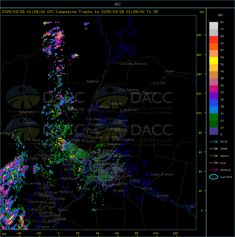
Task: Click the L_PAZ map label
Action: tap(191, 207)
